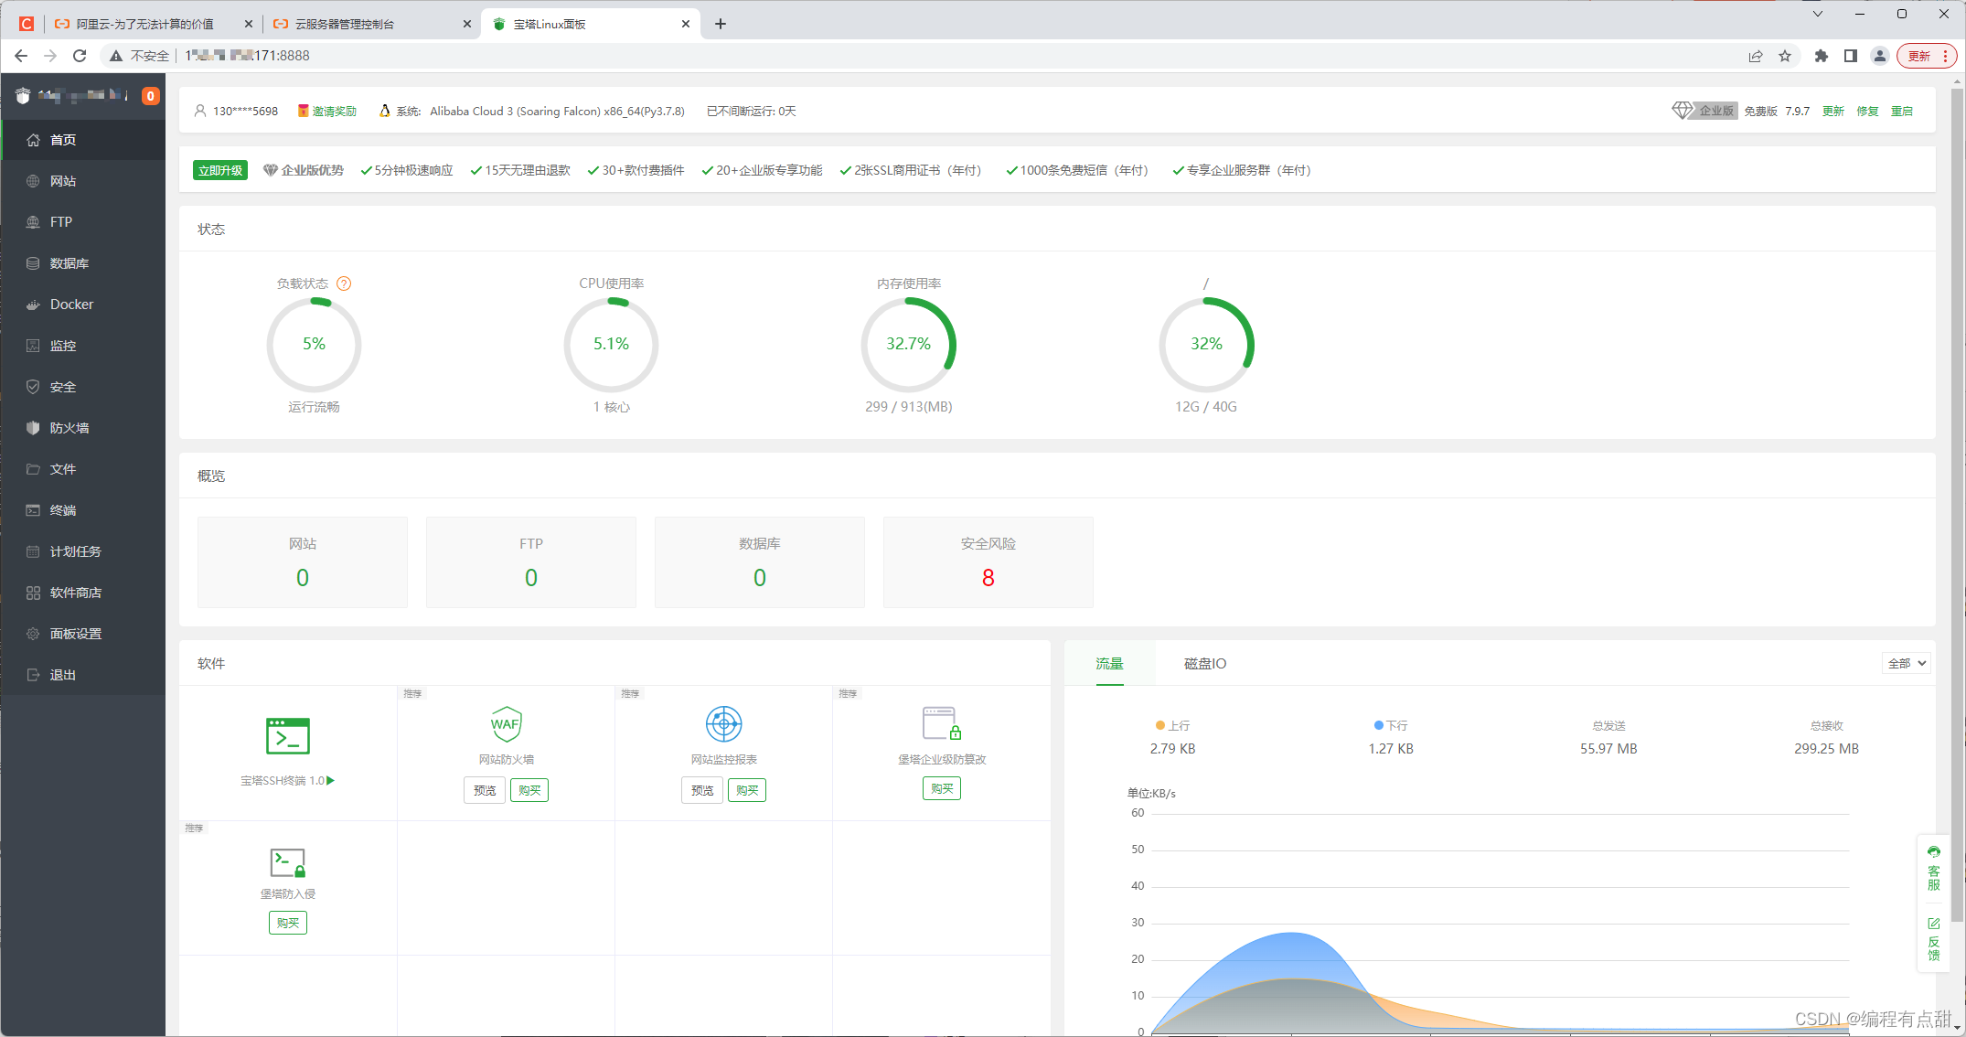
Task: Switch to the 磁盘IO tab
Action: pyautogui.click(x=1205, y=664)
